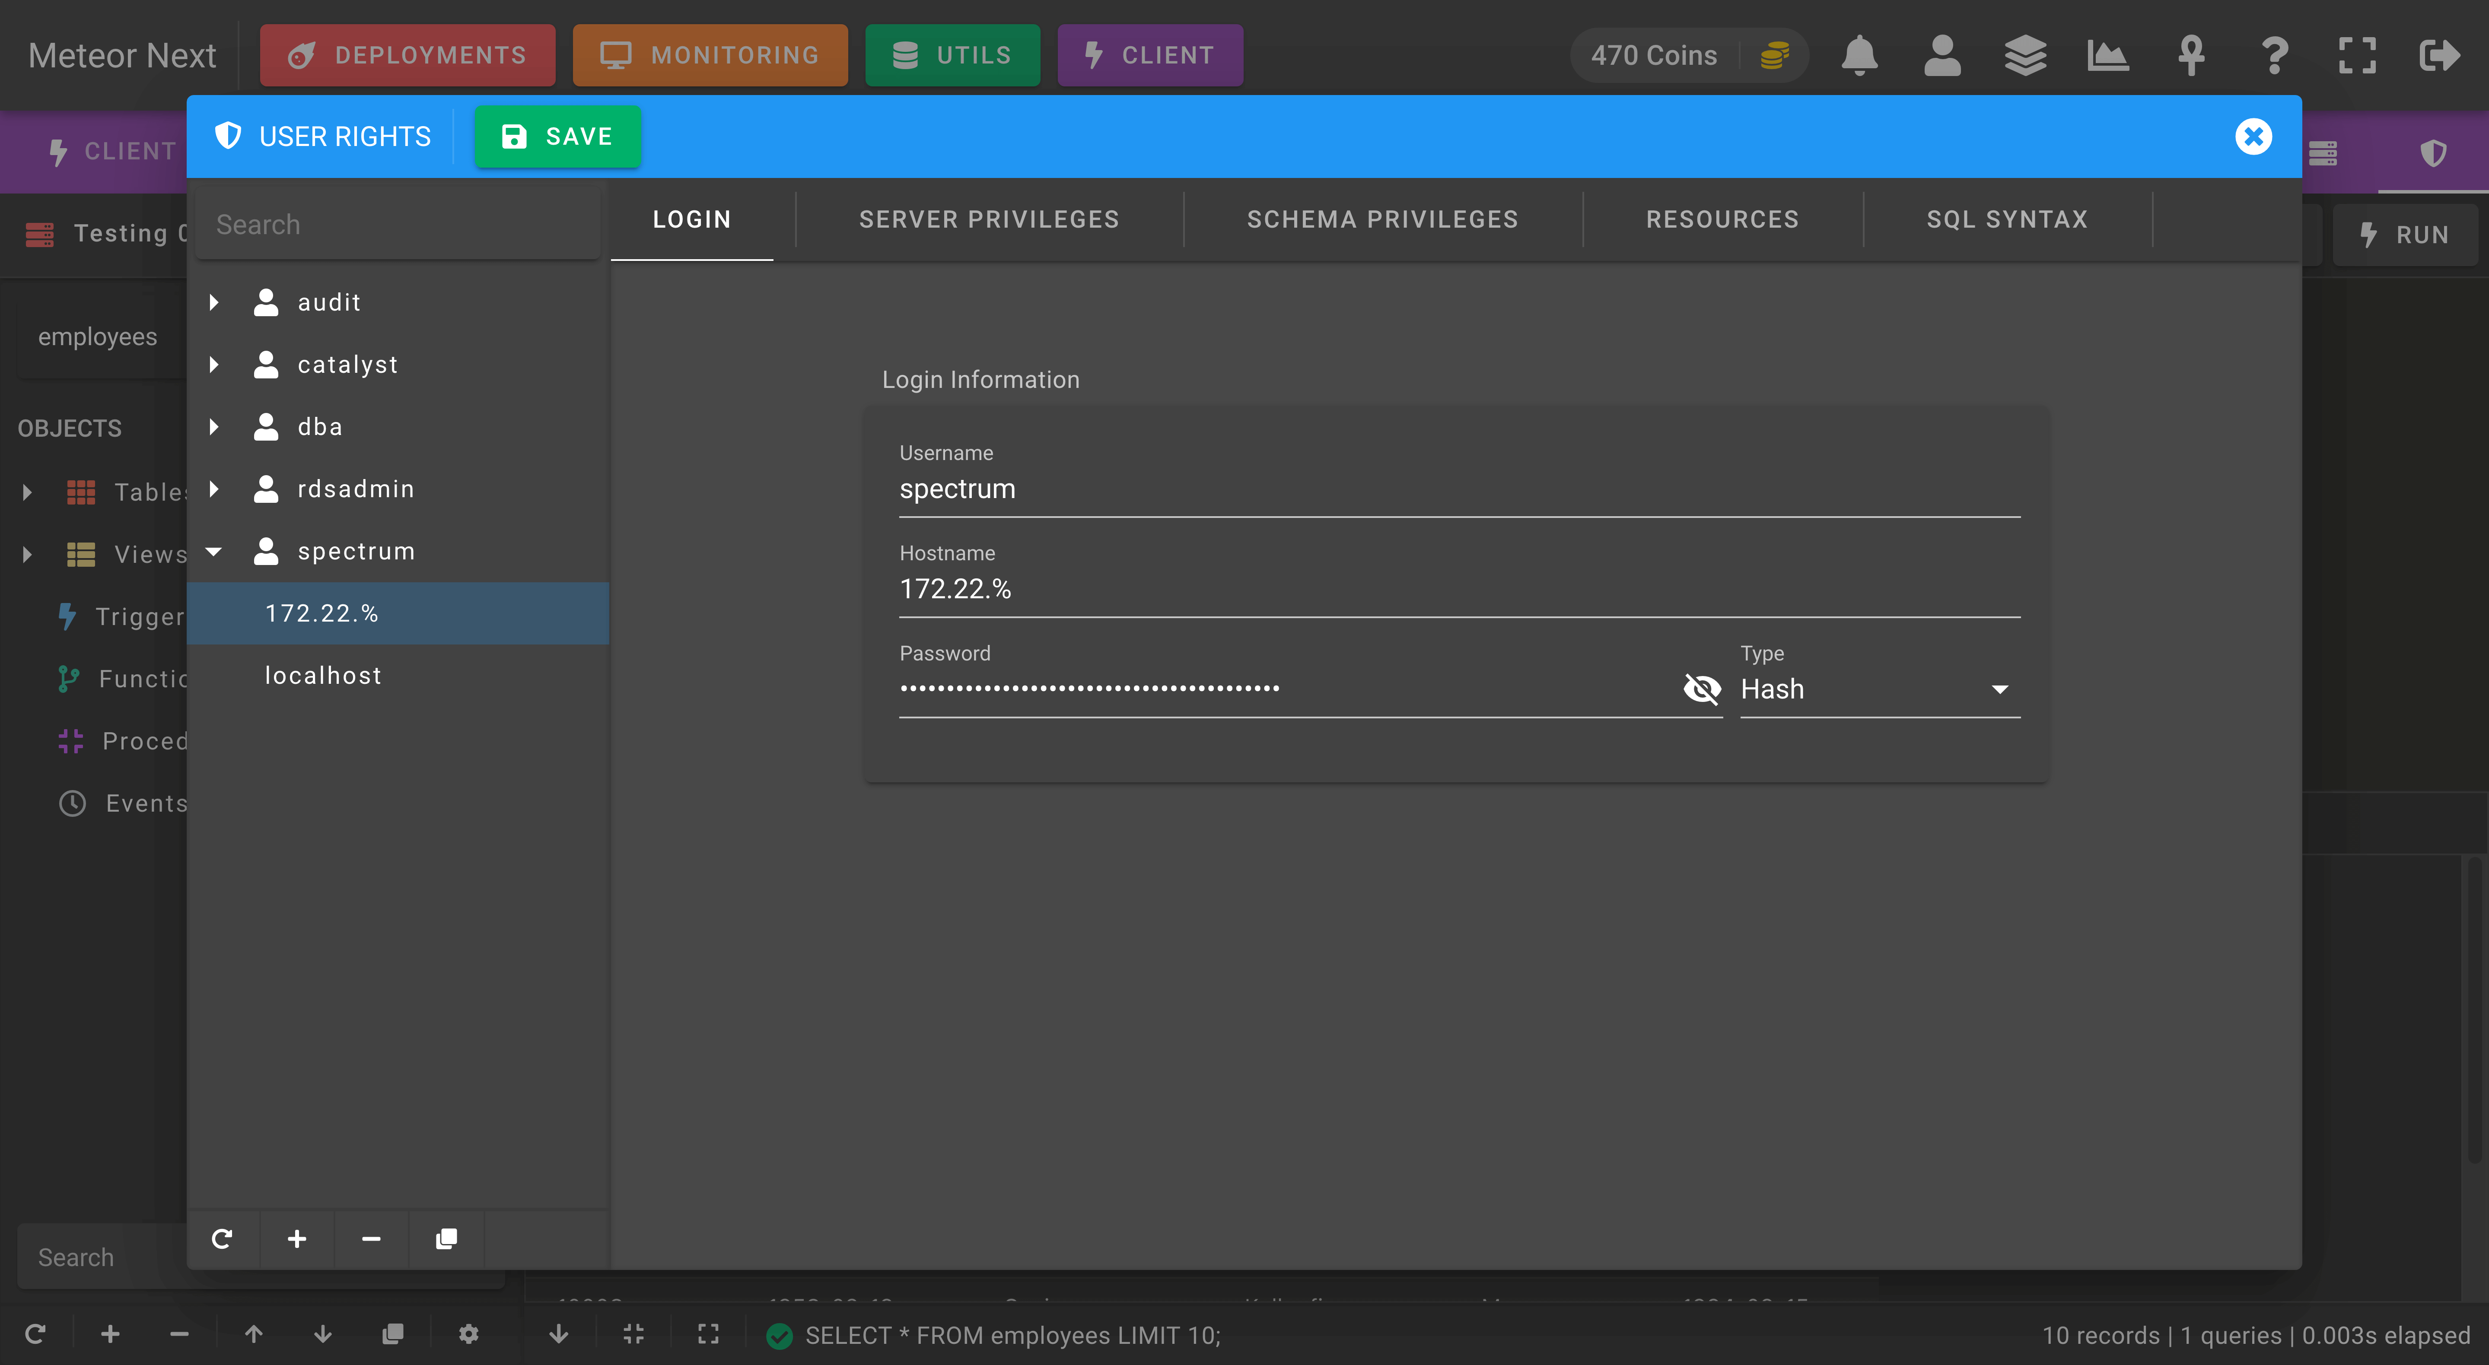The image size is (2489, 1365).
Task: Refresh the user rights list
Action: pyautogui.click(x=222, y=1238)
